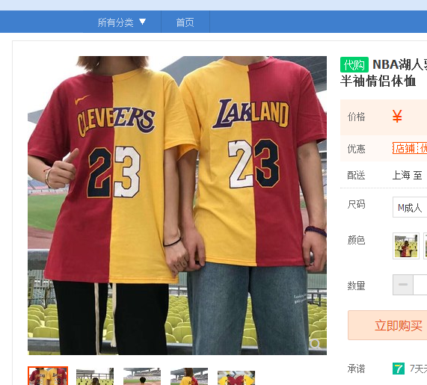Click the magnifier zoom icon on product photo
Image resolution: width=427 pixels, height=385 pixels.
316,344
